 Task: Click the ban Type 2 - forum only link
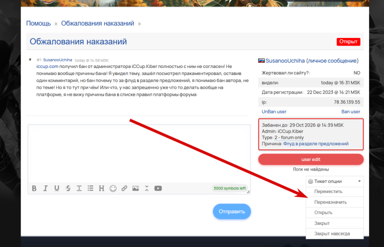289,137
